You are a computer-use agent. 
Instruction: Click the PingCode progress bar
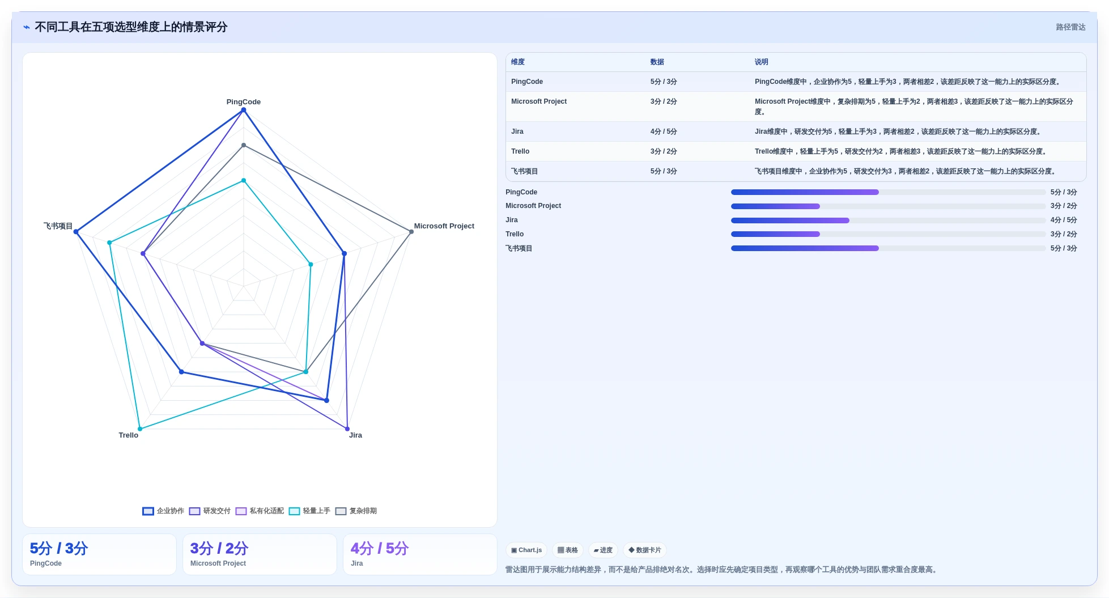point(888,192)
